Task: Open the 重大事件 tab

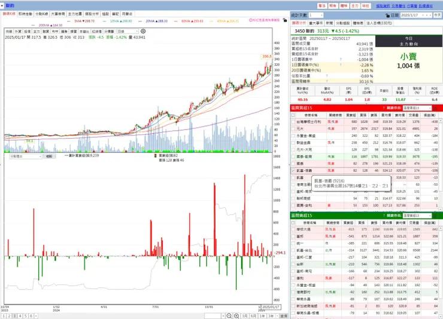Action: [x=316, y=23]
